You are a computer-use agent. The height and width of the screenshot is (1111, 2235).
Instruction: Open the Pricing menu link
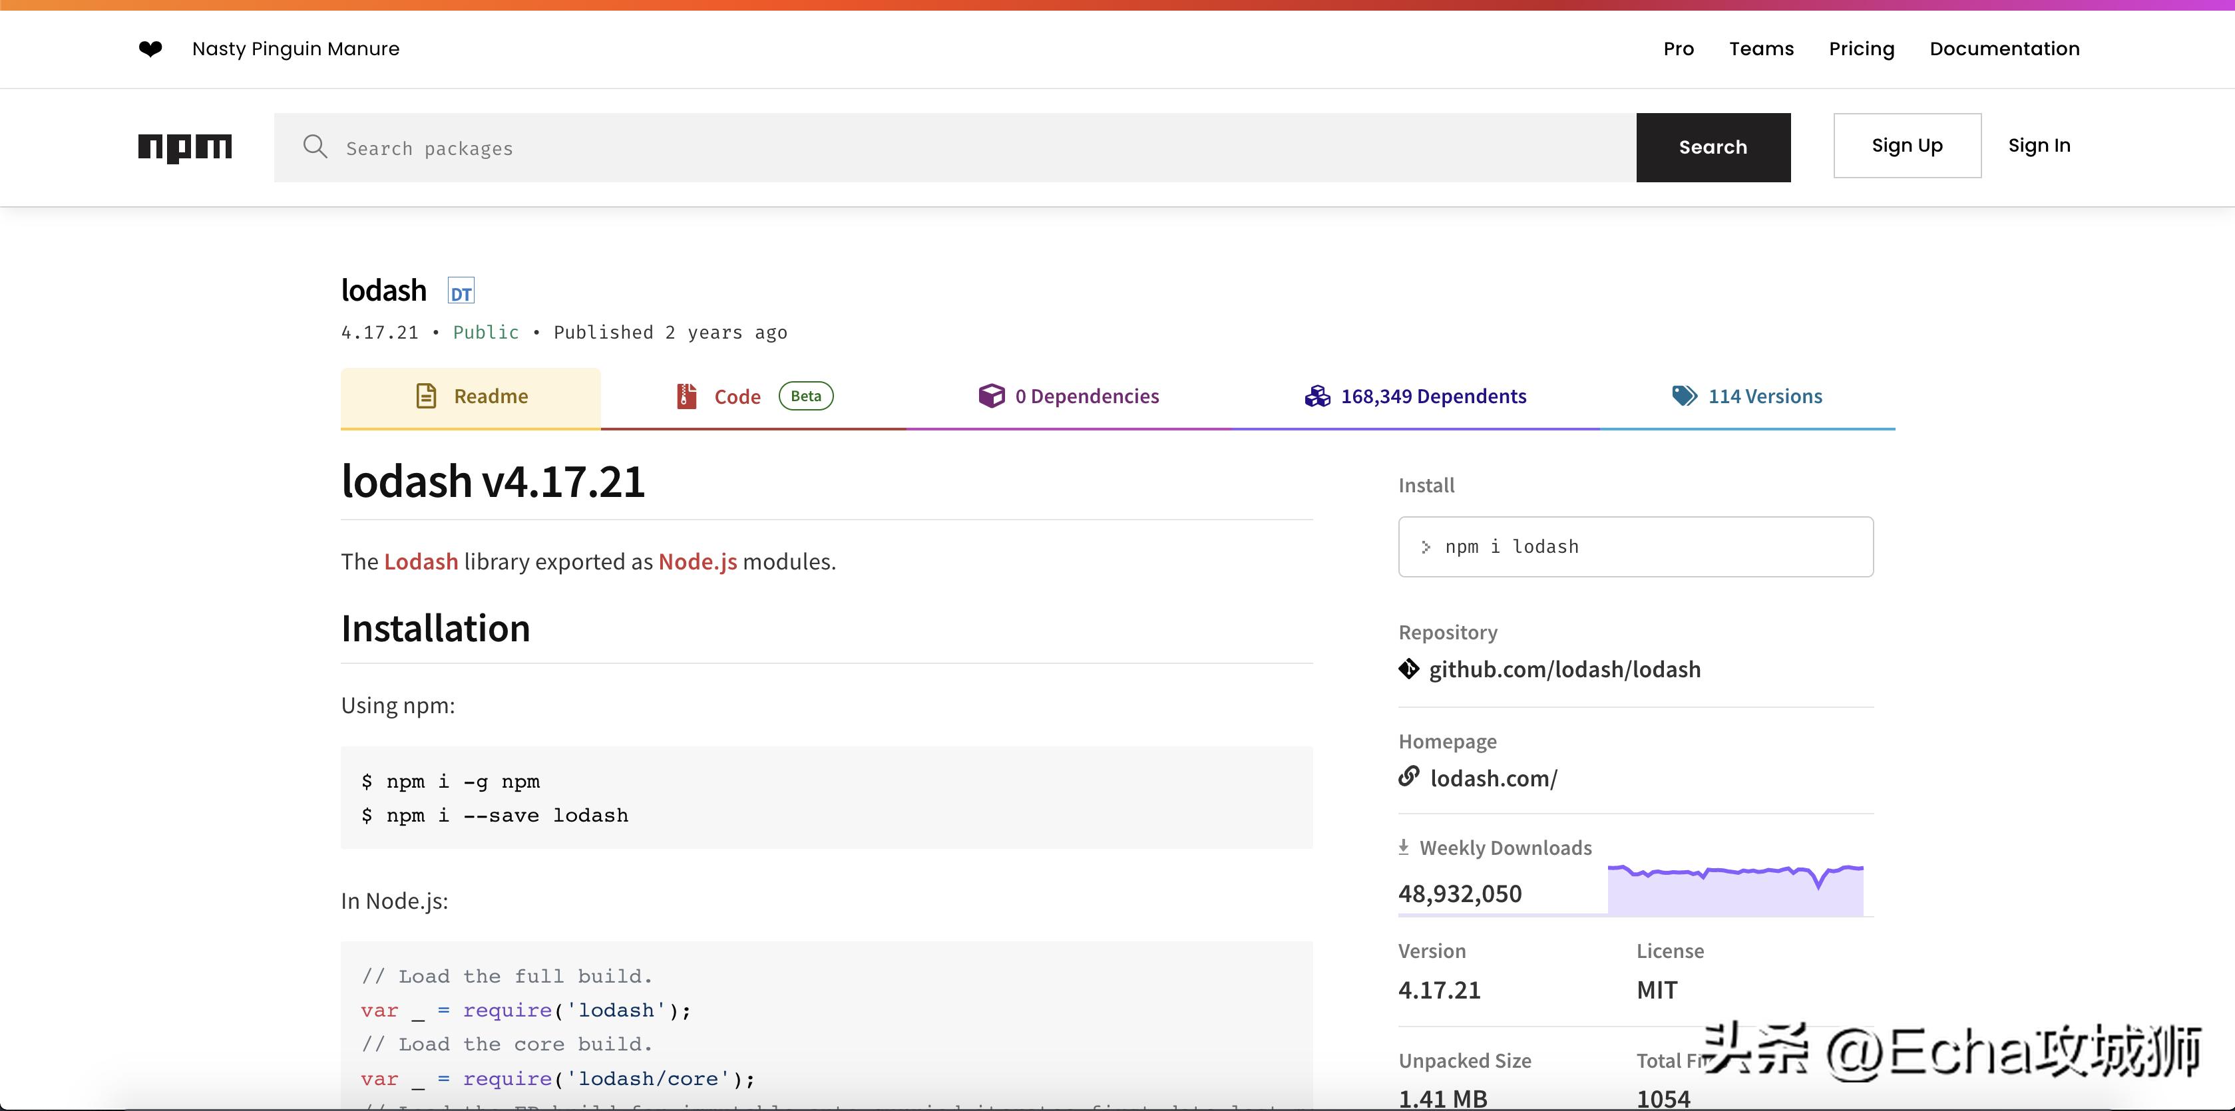[x=1861, y=49]
